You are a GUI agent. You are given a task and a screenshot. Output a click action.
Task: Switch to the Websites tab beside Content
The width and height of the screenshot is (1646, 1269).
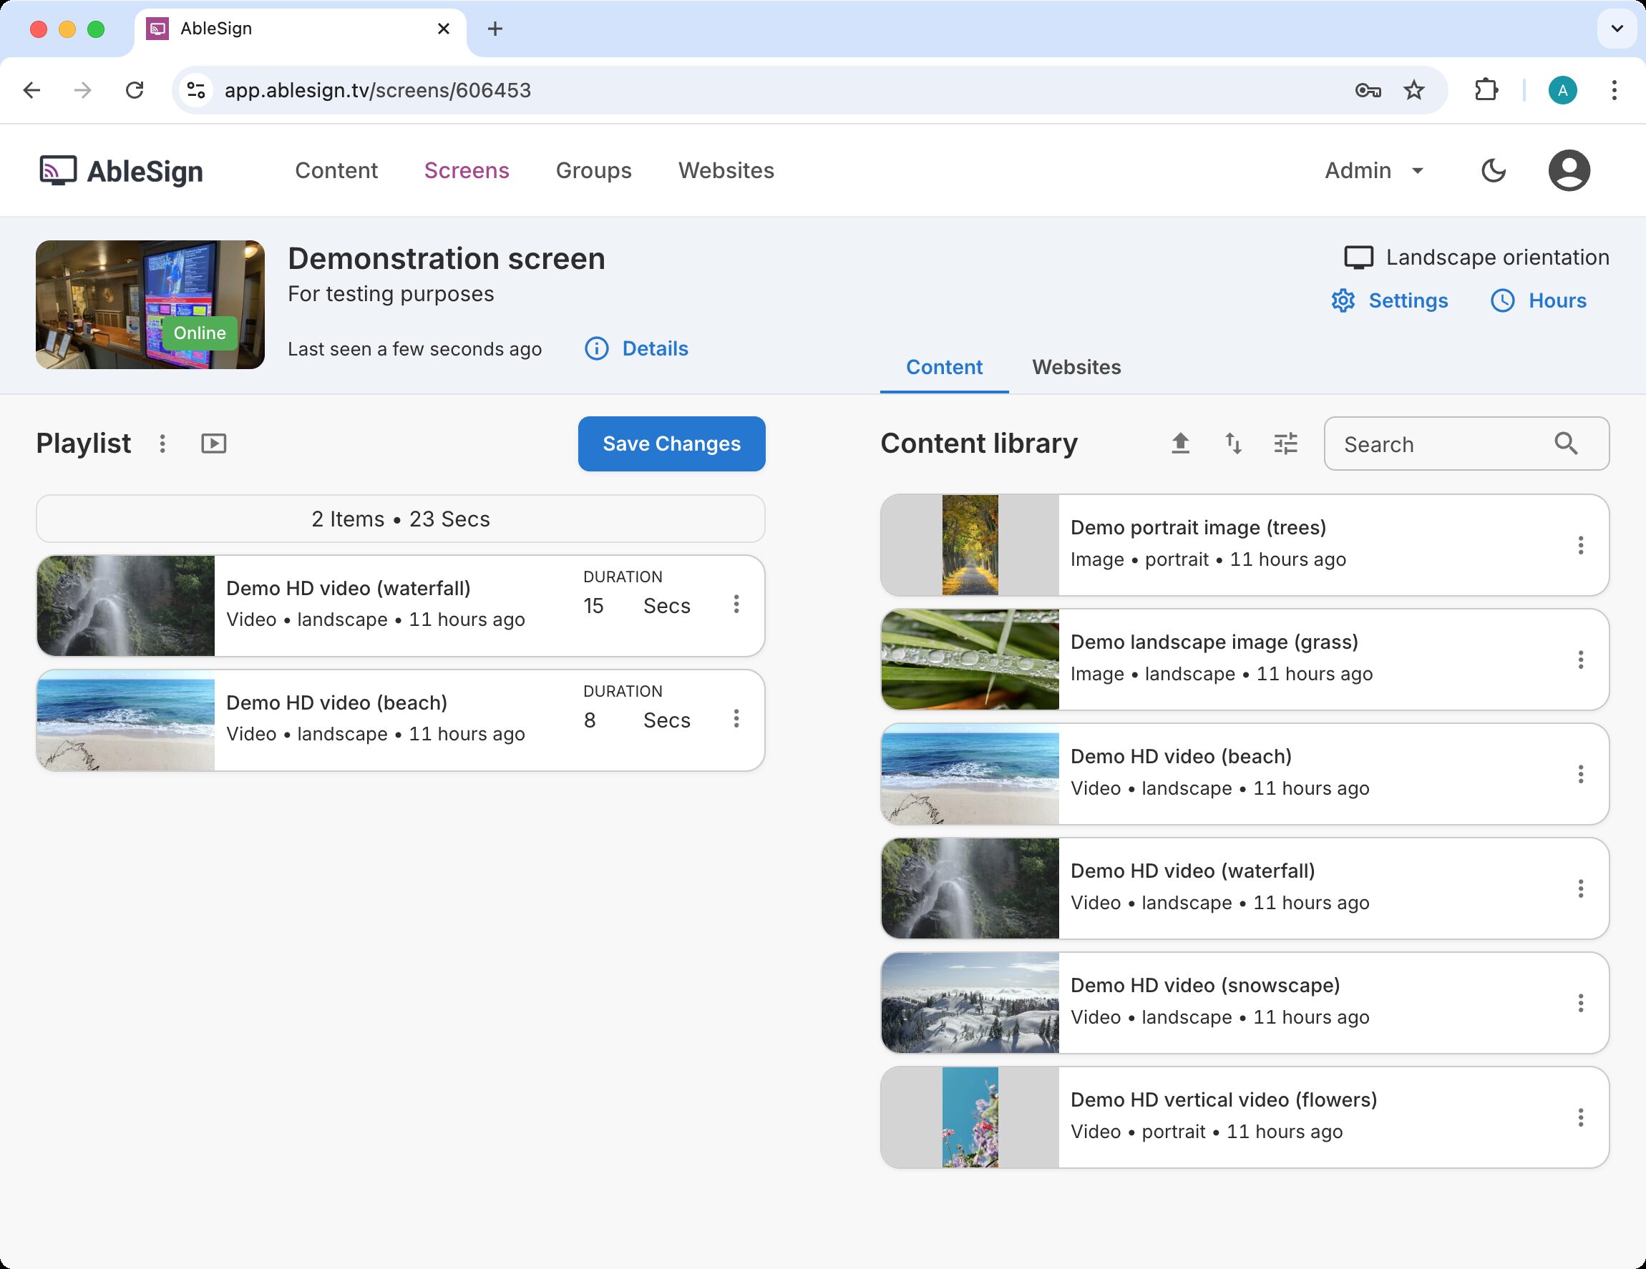pyautogui.click(x=1076, y=368)
